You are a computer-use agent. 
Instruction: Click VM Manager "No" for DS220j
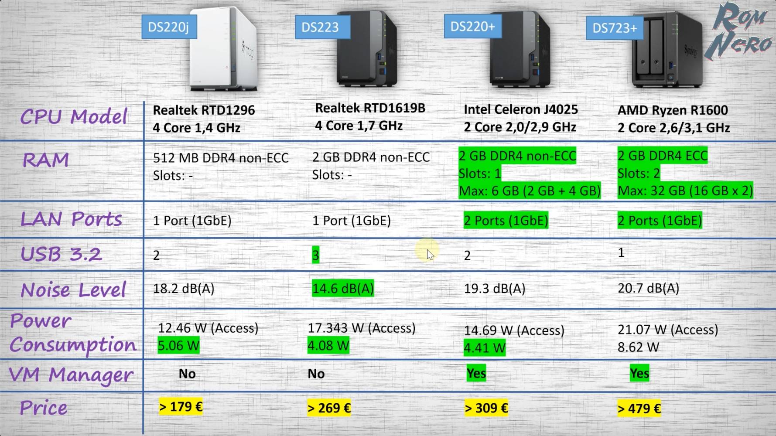pos(187,374)
